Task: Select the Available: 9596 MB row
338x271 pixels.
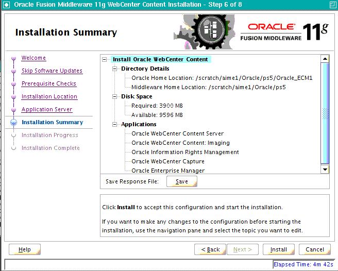Action: coord(157,115)
